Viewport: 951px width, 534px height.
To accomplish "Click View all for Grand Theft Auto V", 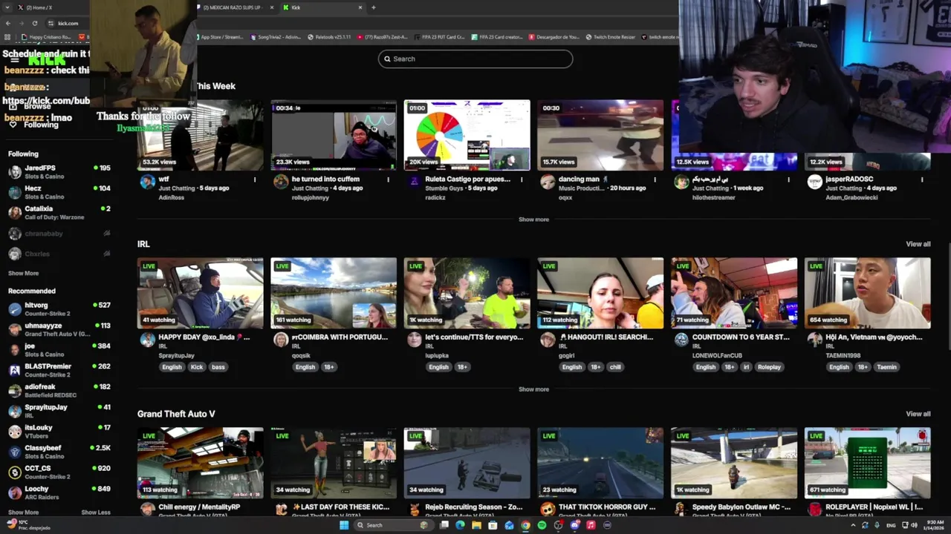I will pyautogui.click(x=918, y=414).
